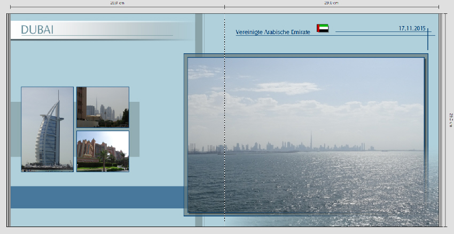This screenshot has width=454, height=234.
Task: Click the page height measurement label
Action: [x=451, y=120]
